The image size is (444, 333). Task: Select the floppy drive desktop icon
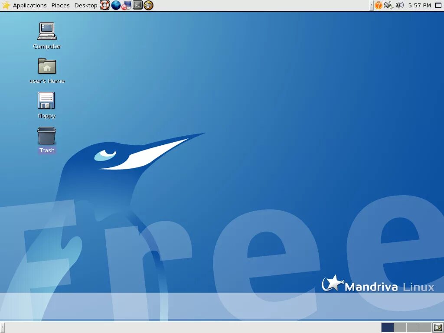pos(46,101)
